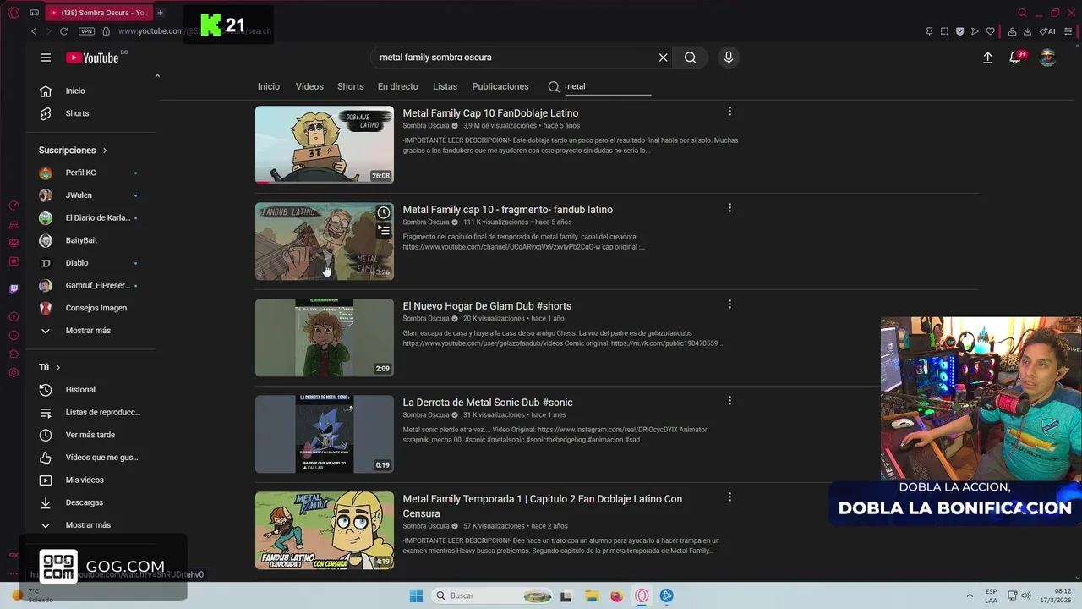Open options for Metal Family Cap 10 FanDoblaje
The height and width of the screenshot is (609, 1082).
(x=730, y=112)
